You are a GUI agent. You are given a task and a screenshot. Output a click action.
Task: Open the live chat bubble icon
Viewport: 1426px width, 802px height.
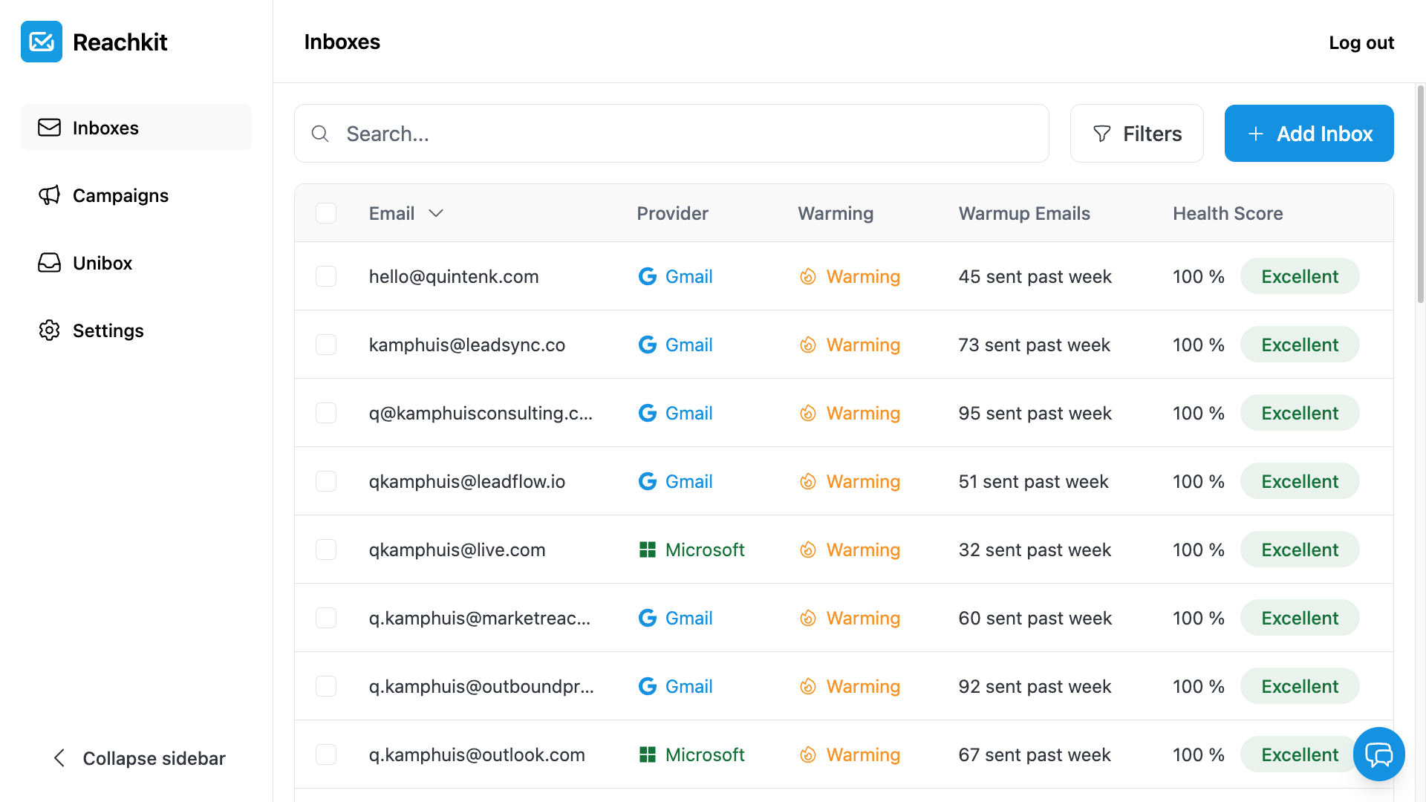click(x=1378, y=754)
